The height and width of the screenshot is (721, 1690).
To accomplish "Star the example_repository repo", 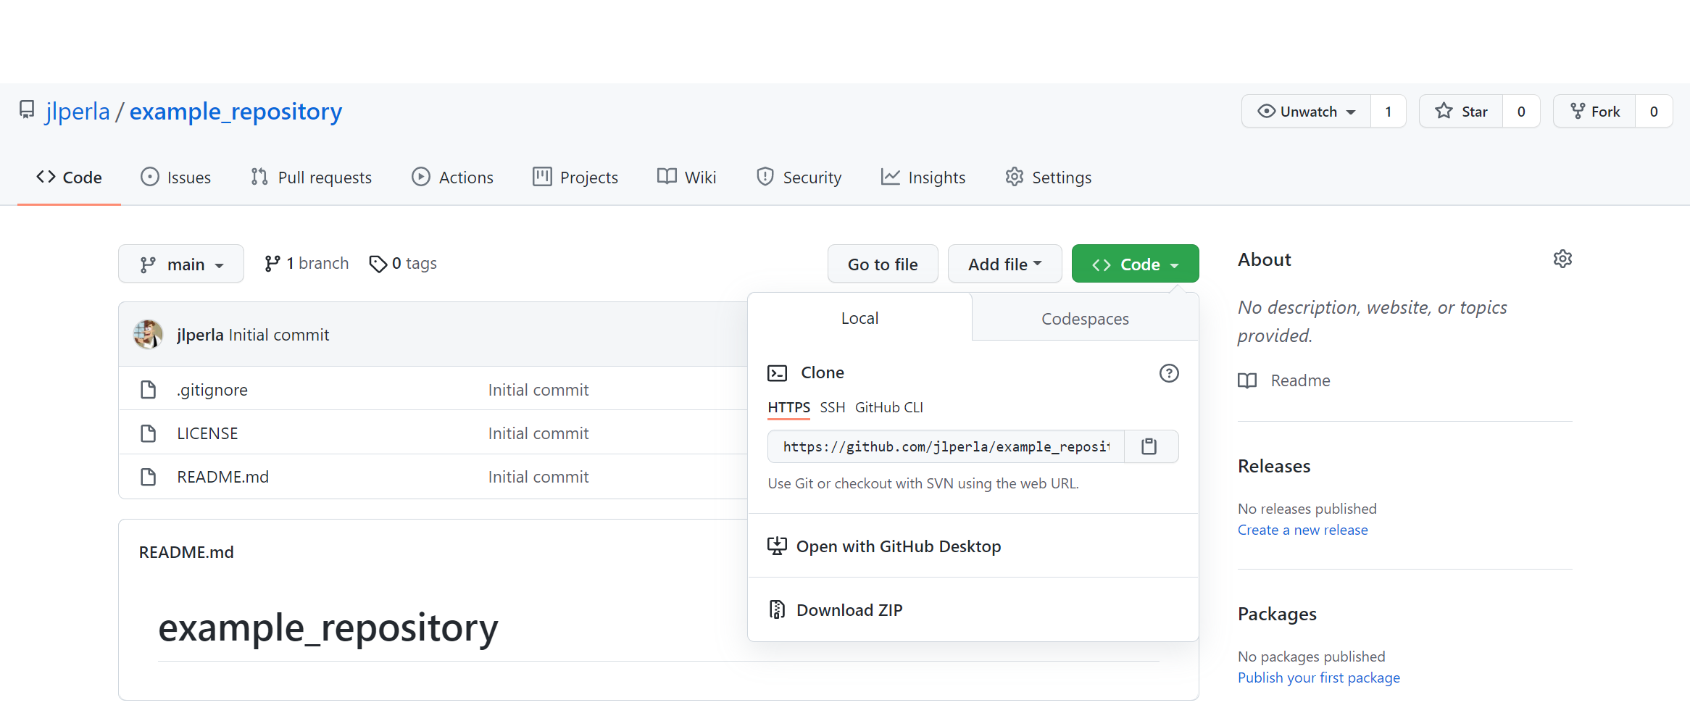I will (x=1461, y=112).
